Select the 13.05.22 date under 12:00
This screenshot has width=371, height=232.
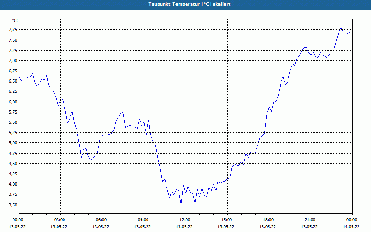184,226
